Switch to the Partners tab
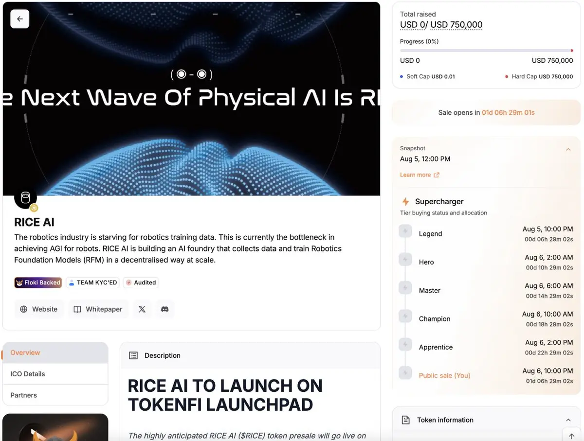Screen dimensions: 584x441 point(55,395)
